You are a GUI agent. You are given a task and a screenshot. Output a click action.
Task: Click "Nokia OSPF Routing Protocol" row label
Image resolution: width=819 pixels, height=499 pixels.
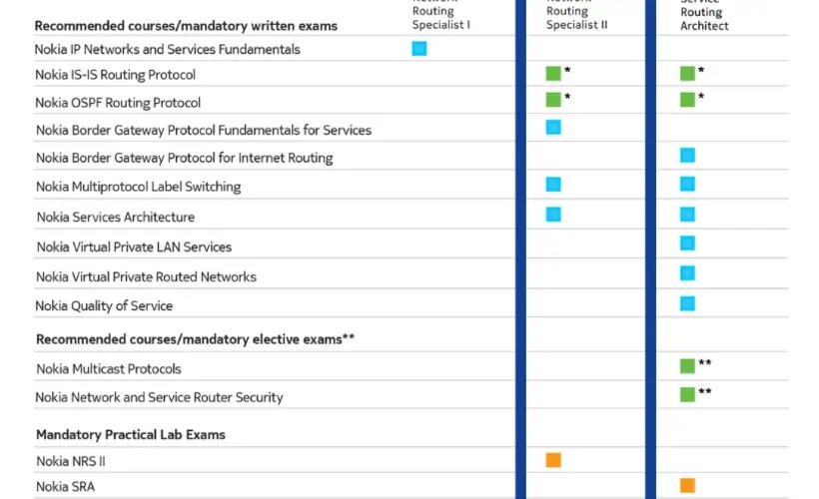tap(118, 103)
